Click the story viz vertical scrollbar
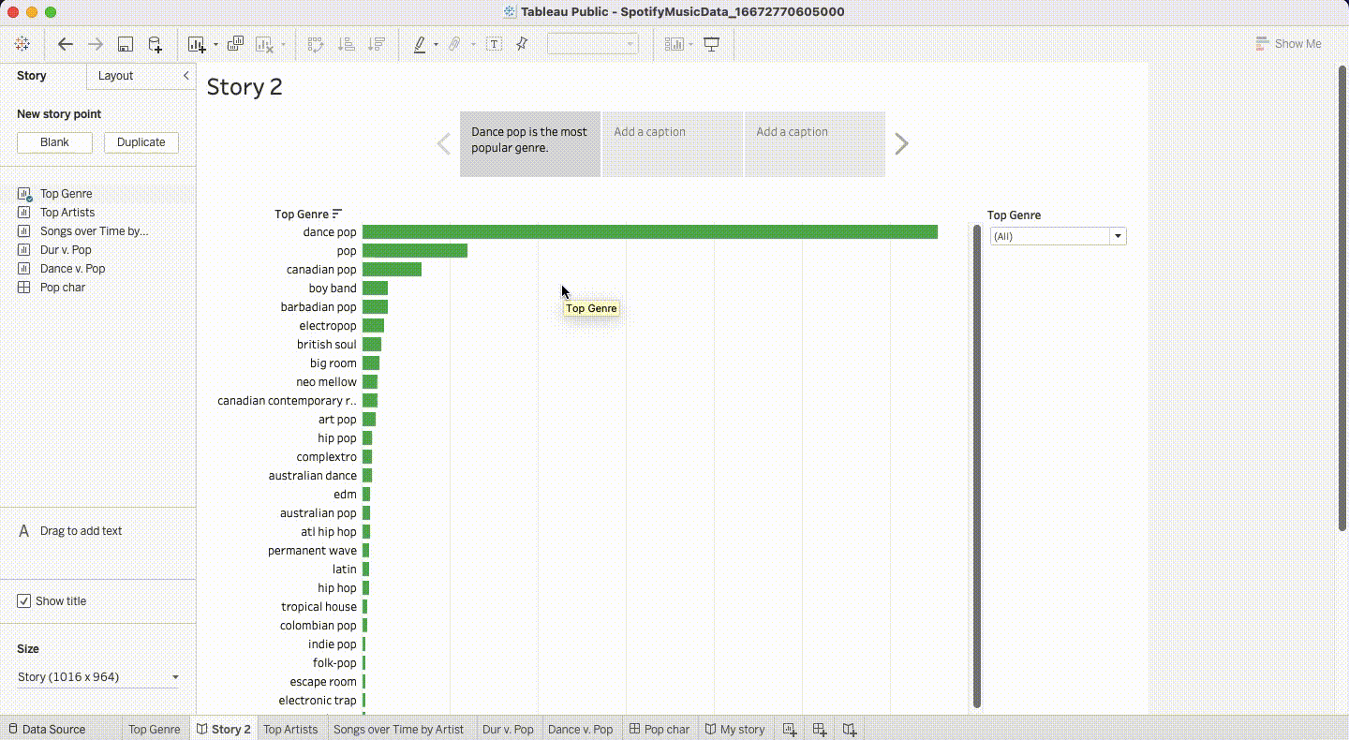Screen dimensions: 1349x740 977,466
